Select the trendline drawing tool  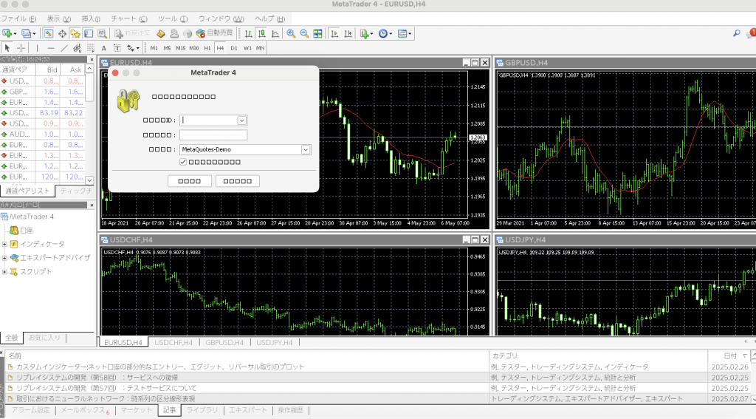(x=64, y=48)
